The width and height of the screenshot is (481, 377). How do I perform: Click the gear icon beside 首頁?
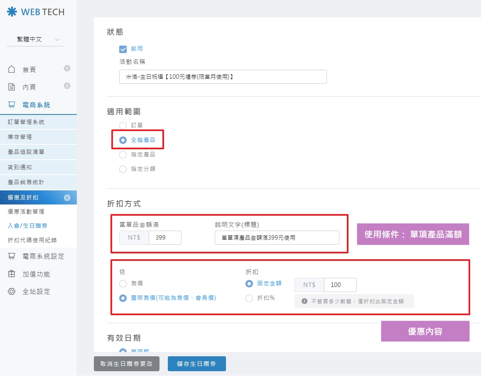click(x=67, y=68)
